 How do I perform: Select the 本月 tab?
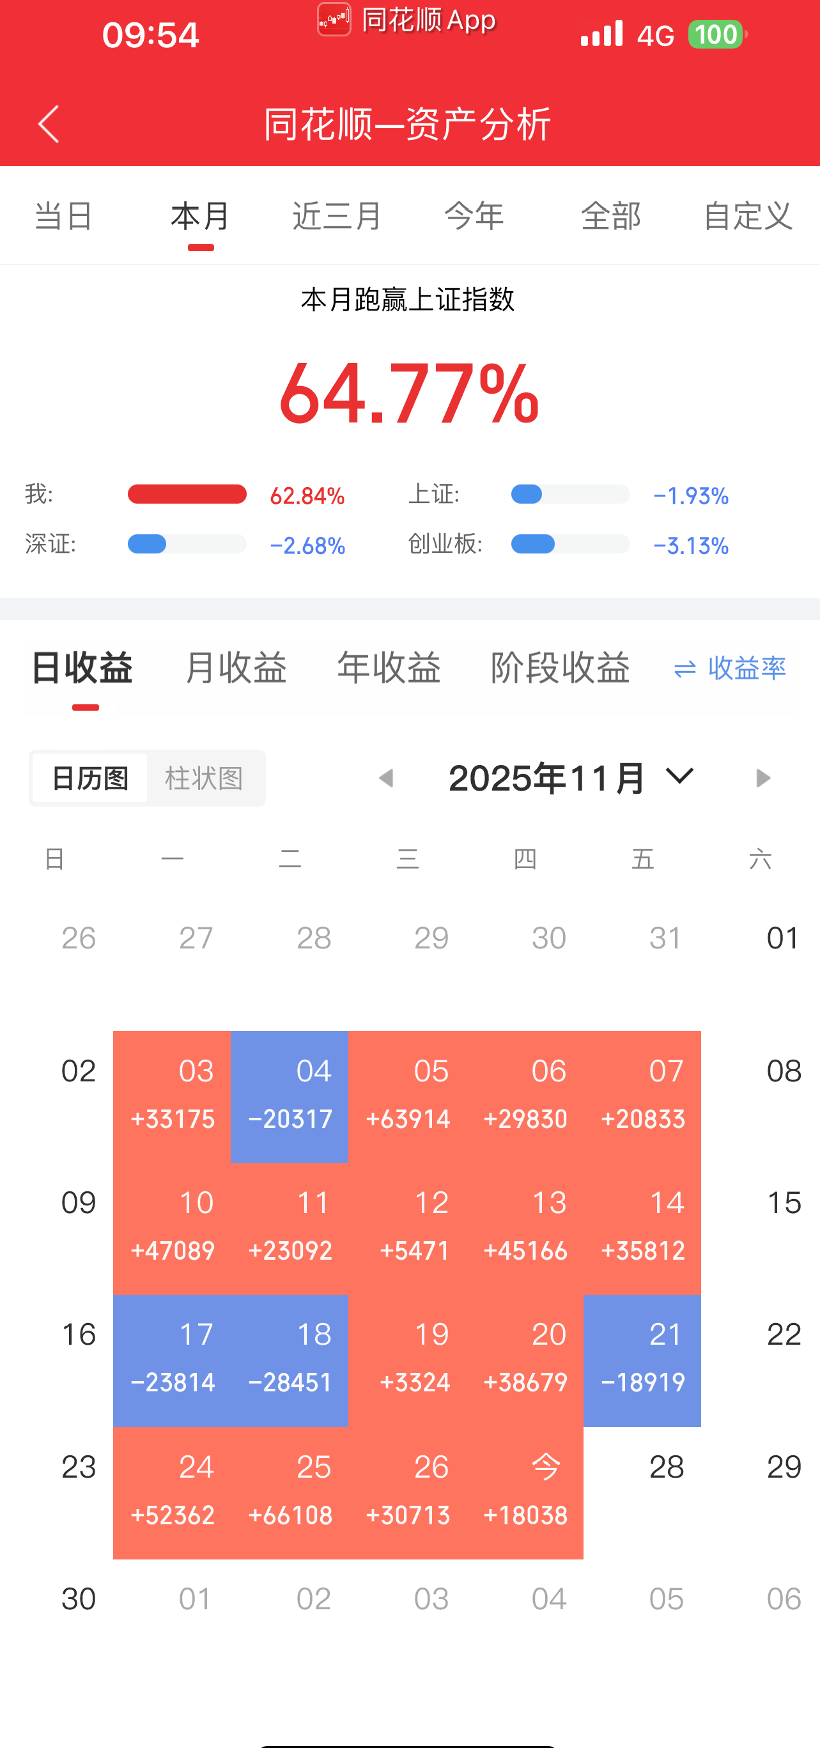click(x=200, y=217)
